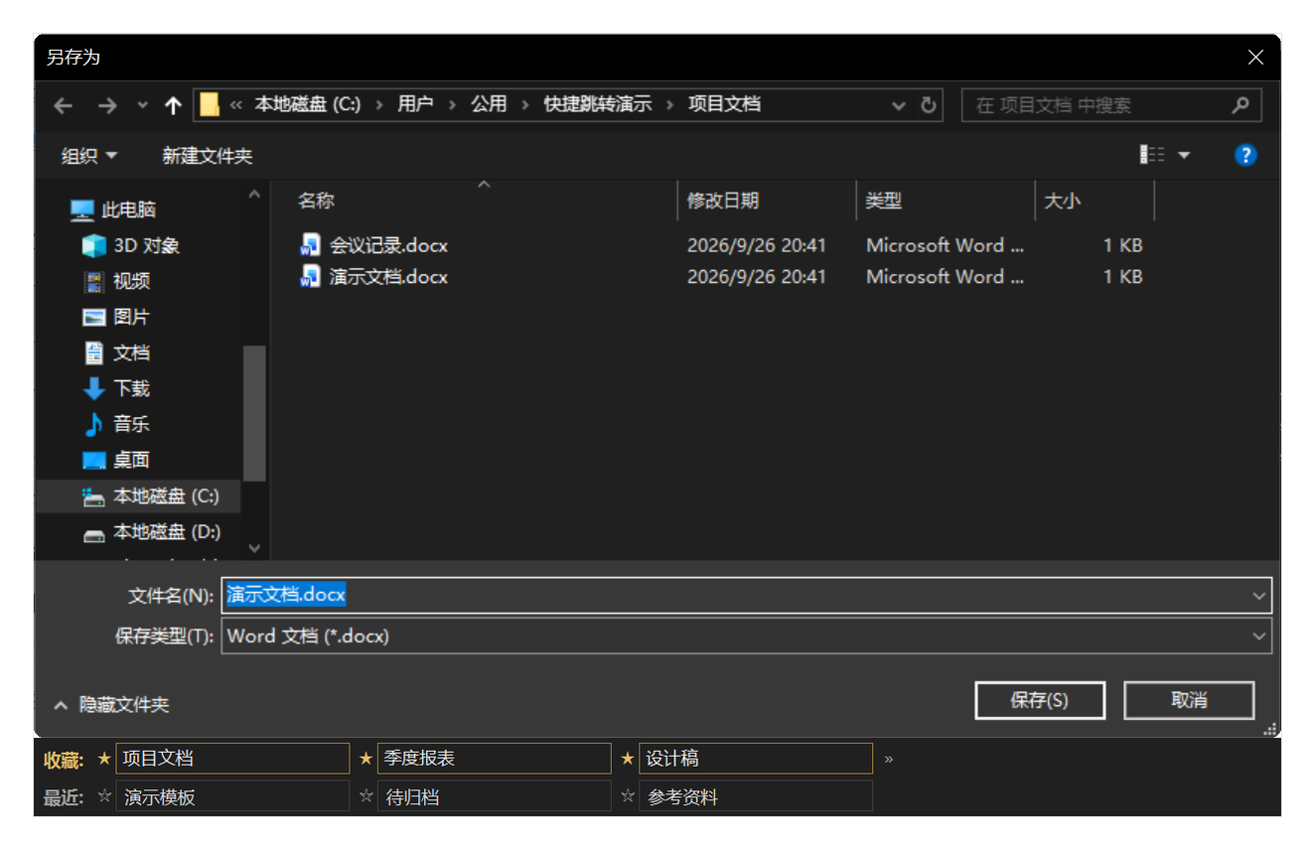Click the 保存(S) button
Image resolution: width=1315 pixels, height=850 pixels.
pyautogui.click(x=1040, y=700)
